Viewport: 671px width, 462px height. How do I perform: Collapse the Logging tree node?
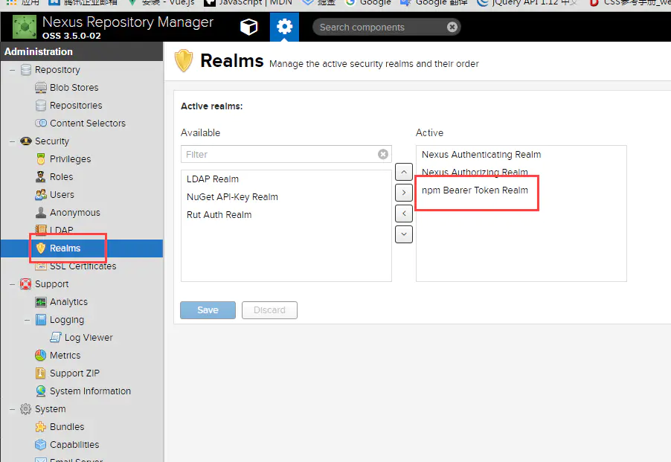27,320
